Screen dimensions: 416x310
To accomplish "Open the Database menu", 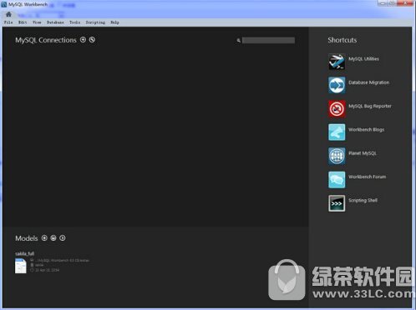I will (55, 22).
